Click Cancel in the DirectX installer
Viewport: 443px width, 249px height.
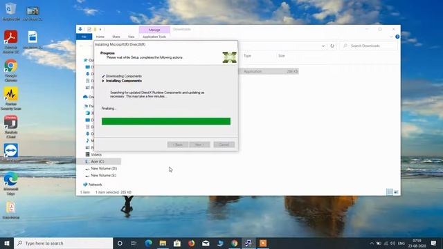[x=224, y=145]
